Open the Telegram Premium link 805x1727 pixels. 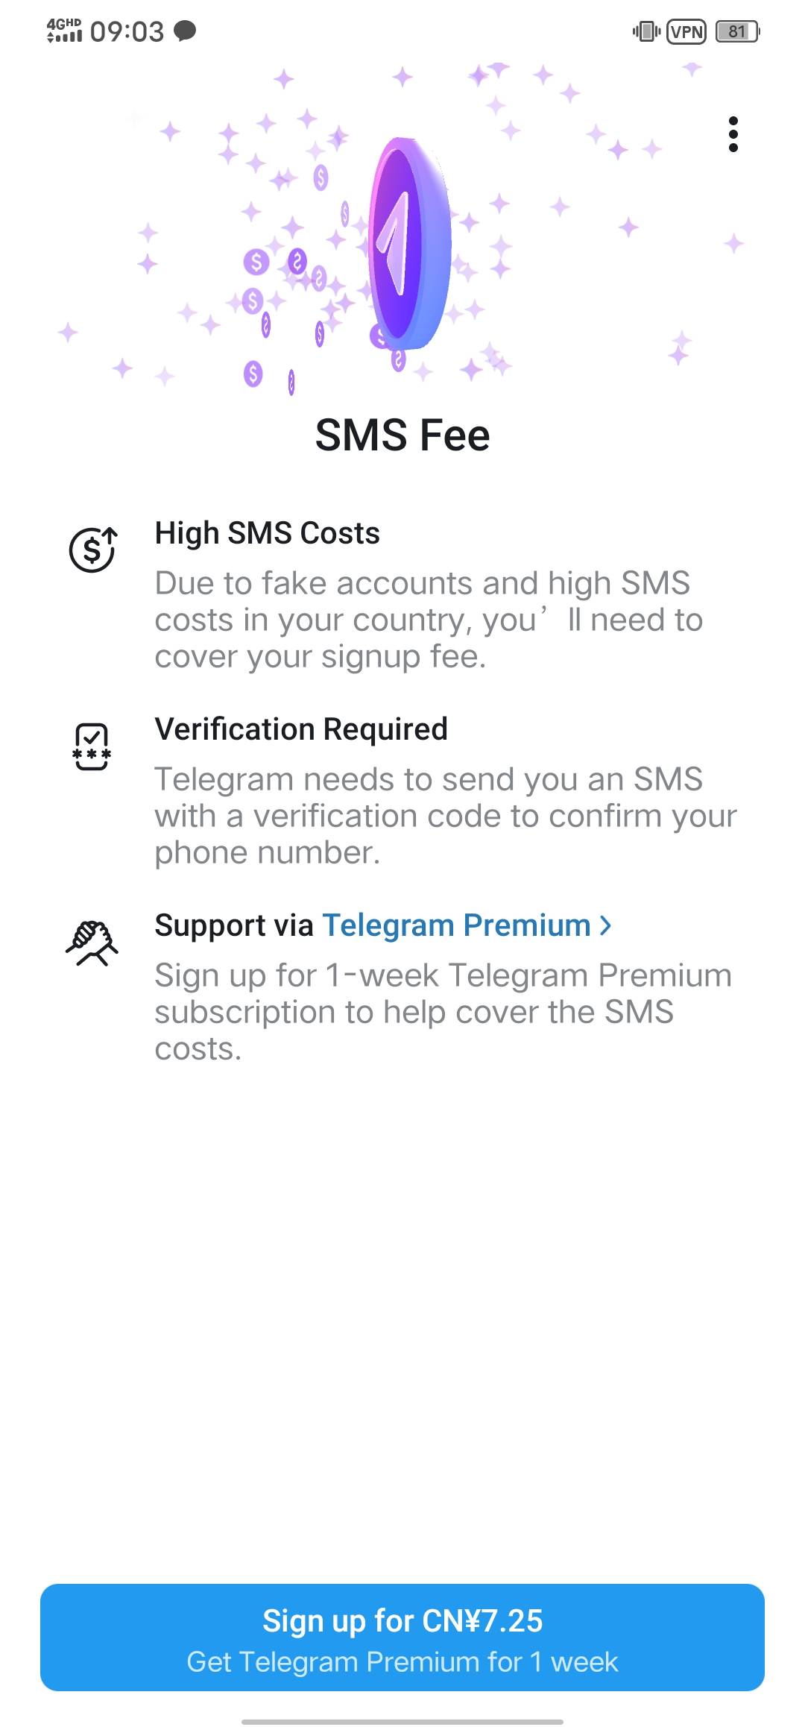tap(456, 925)
